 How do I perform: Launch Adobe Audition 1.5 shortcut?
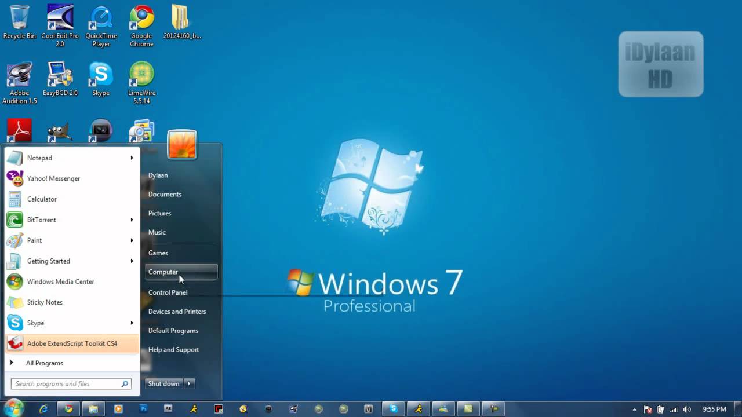click(x=19, y=83)
